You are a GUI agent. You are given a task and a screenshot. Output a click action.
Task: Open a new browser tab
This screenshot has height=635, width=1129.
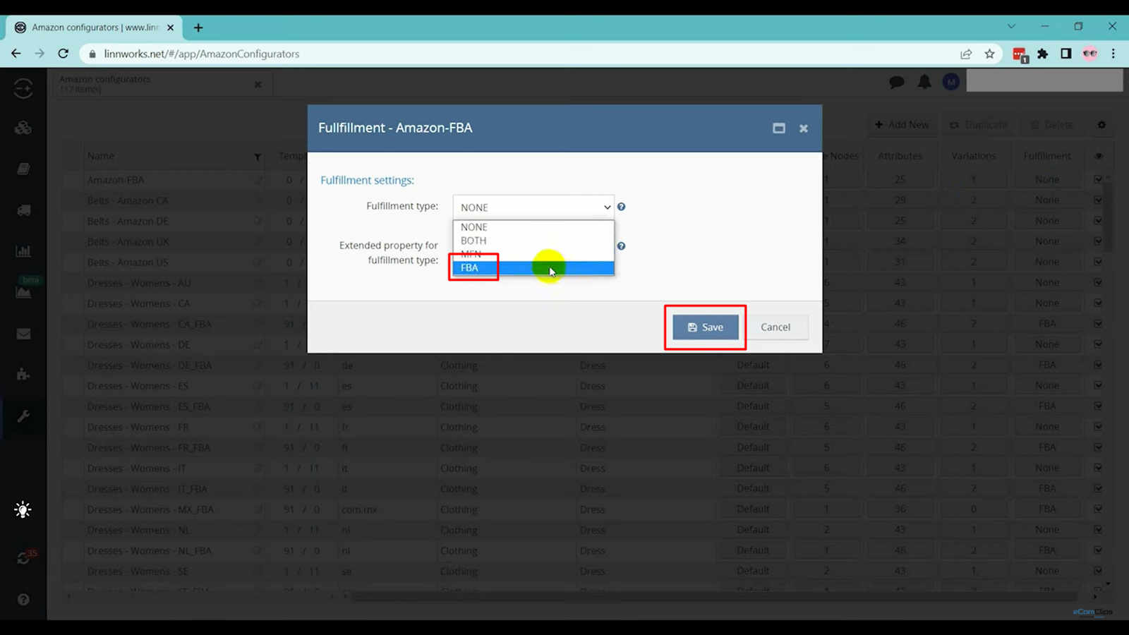coord(198,28)
